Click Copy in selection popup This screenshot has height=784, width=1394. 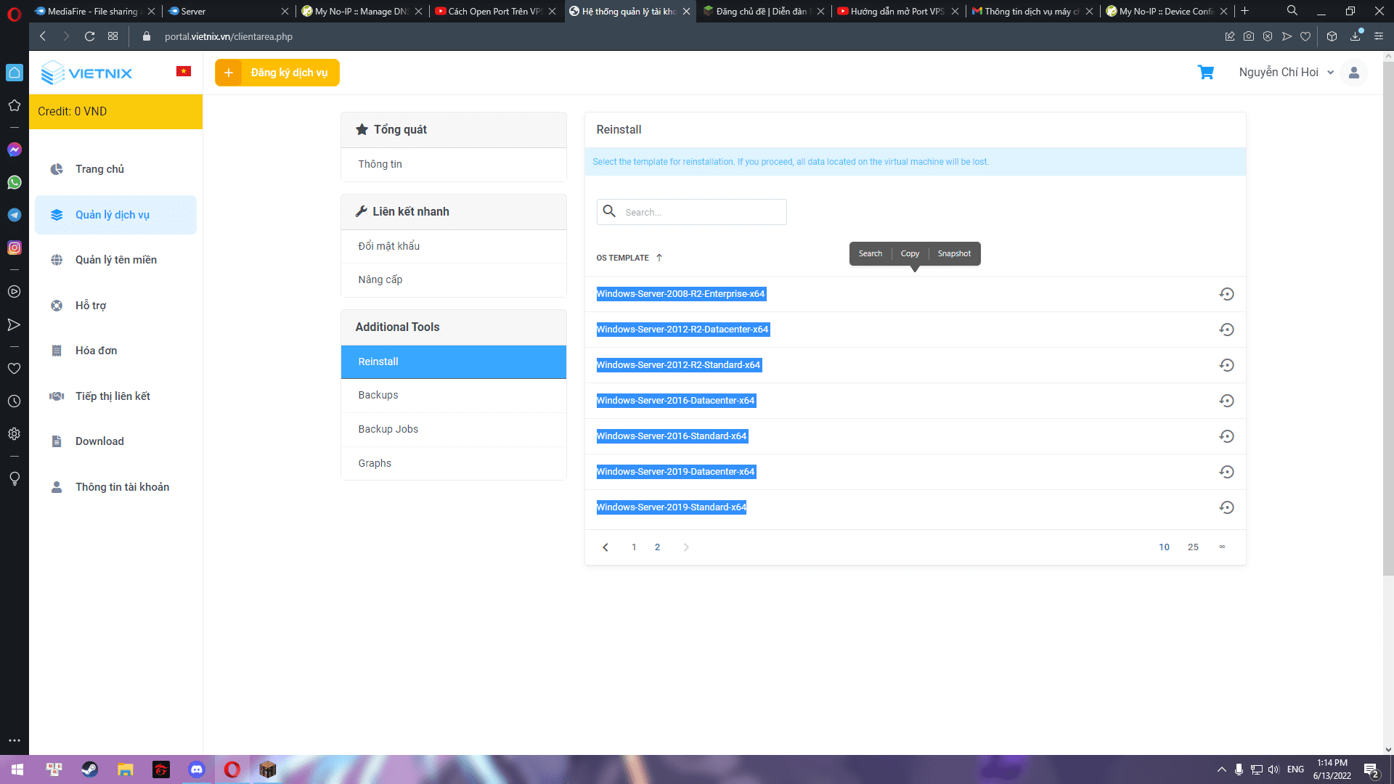coord(910,253)
